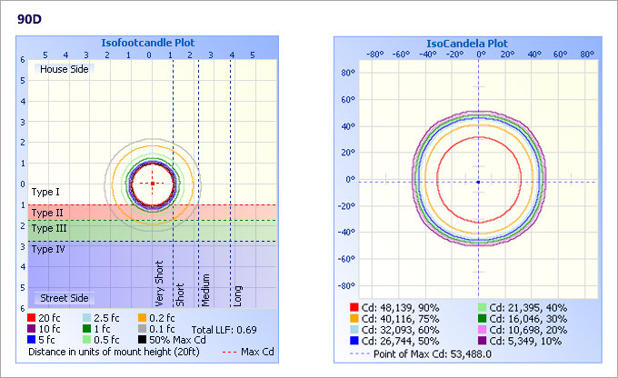Select the Type III green band label
Viewport: 618px width, 378px height.
[x=48, y=228]
